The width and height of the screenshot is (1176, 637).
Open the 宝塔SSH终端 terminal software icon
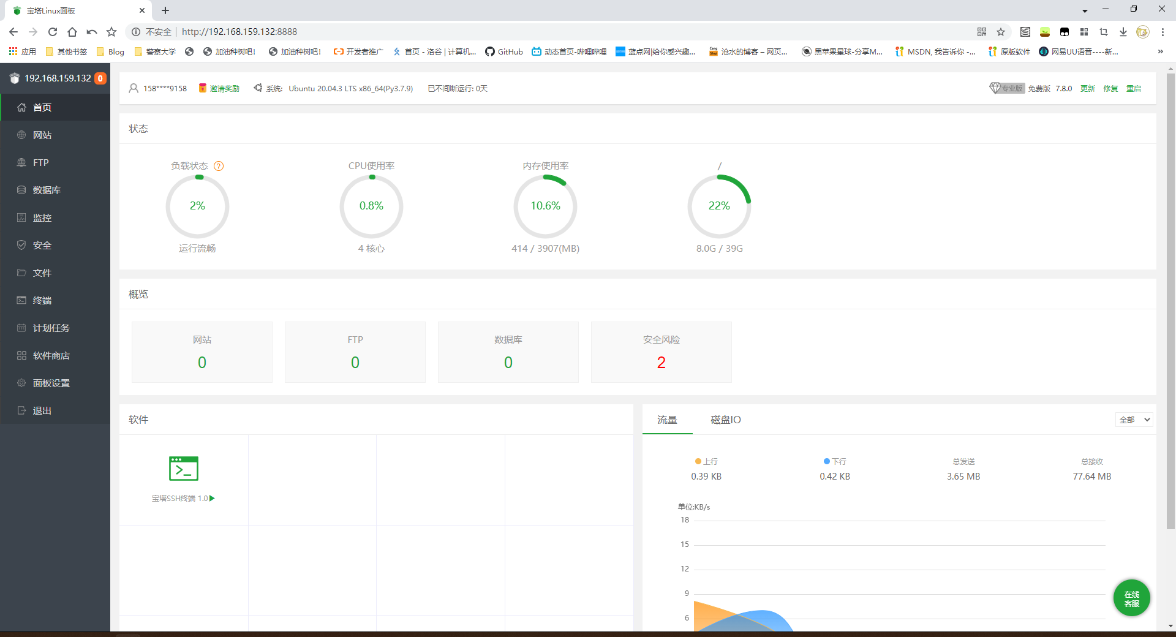point(183,469)
